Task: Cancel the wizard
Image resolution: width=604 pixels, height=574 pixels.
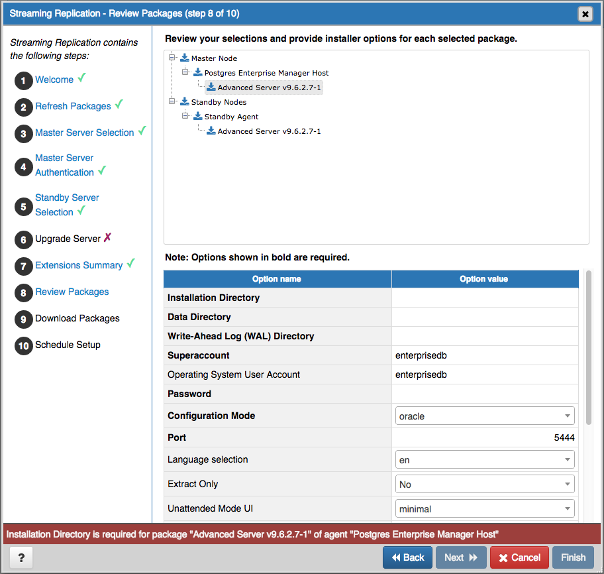Action: (519, 557)
